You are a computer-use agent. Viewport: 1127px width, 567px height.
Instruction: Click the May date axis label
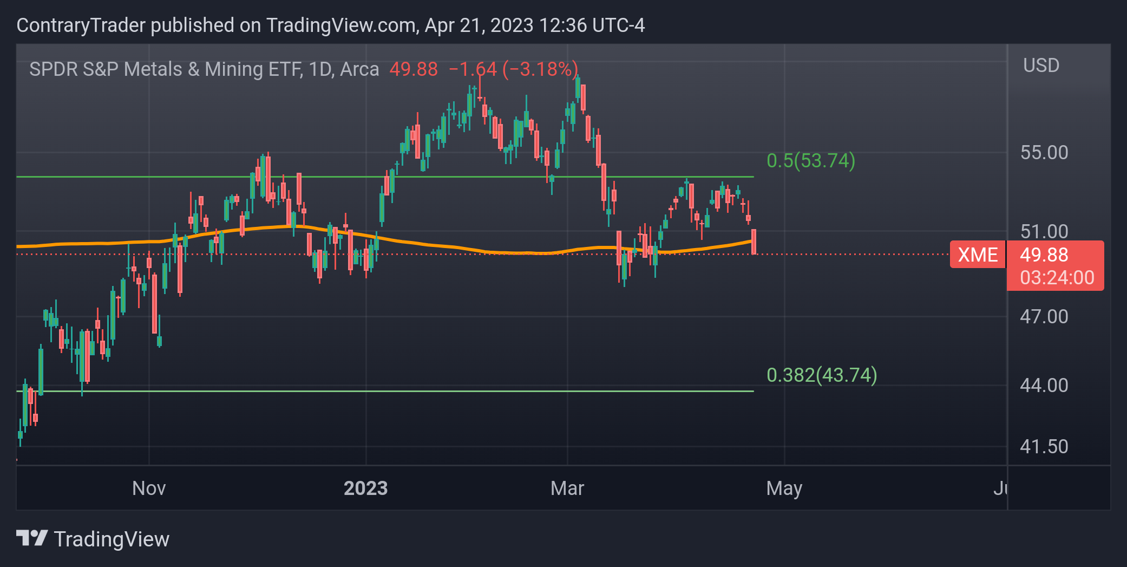tap(784, 489)
